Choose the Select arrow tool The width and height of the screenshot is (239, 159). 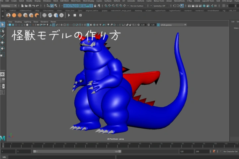(x=3, y=25)
